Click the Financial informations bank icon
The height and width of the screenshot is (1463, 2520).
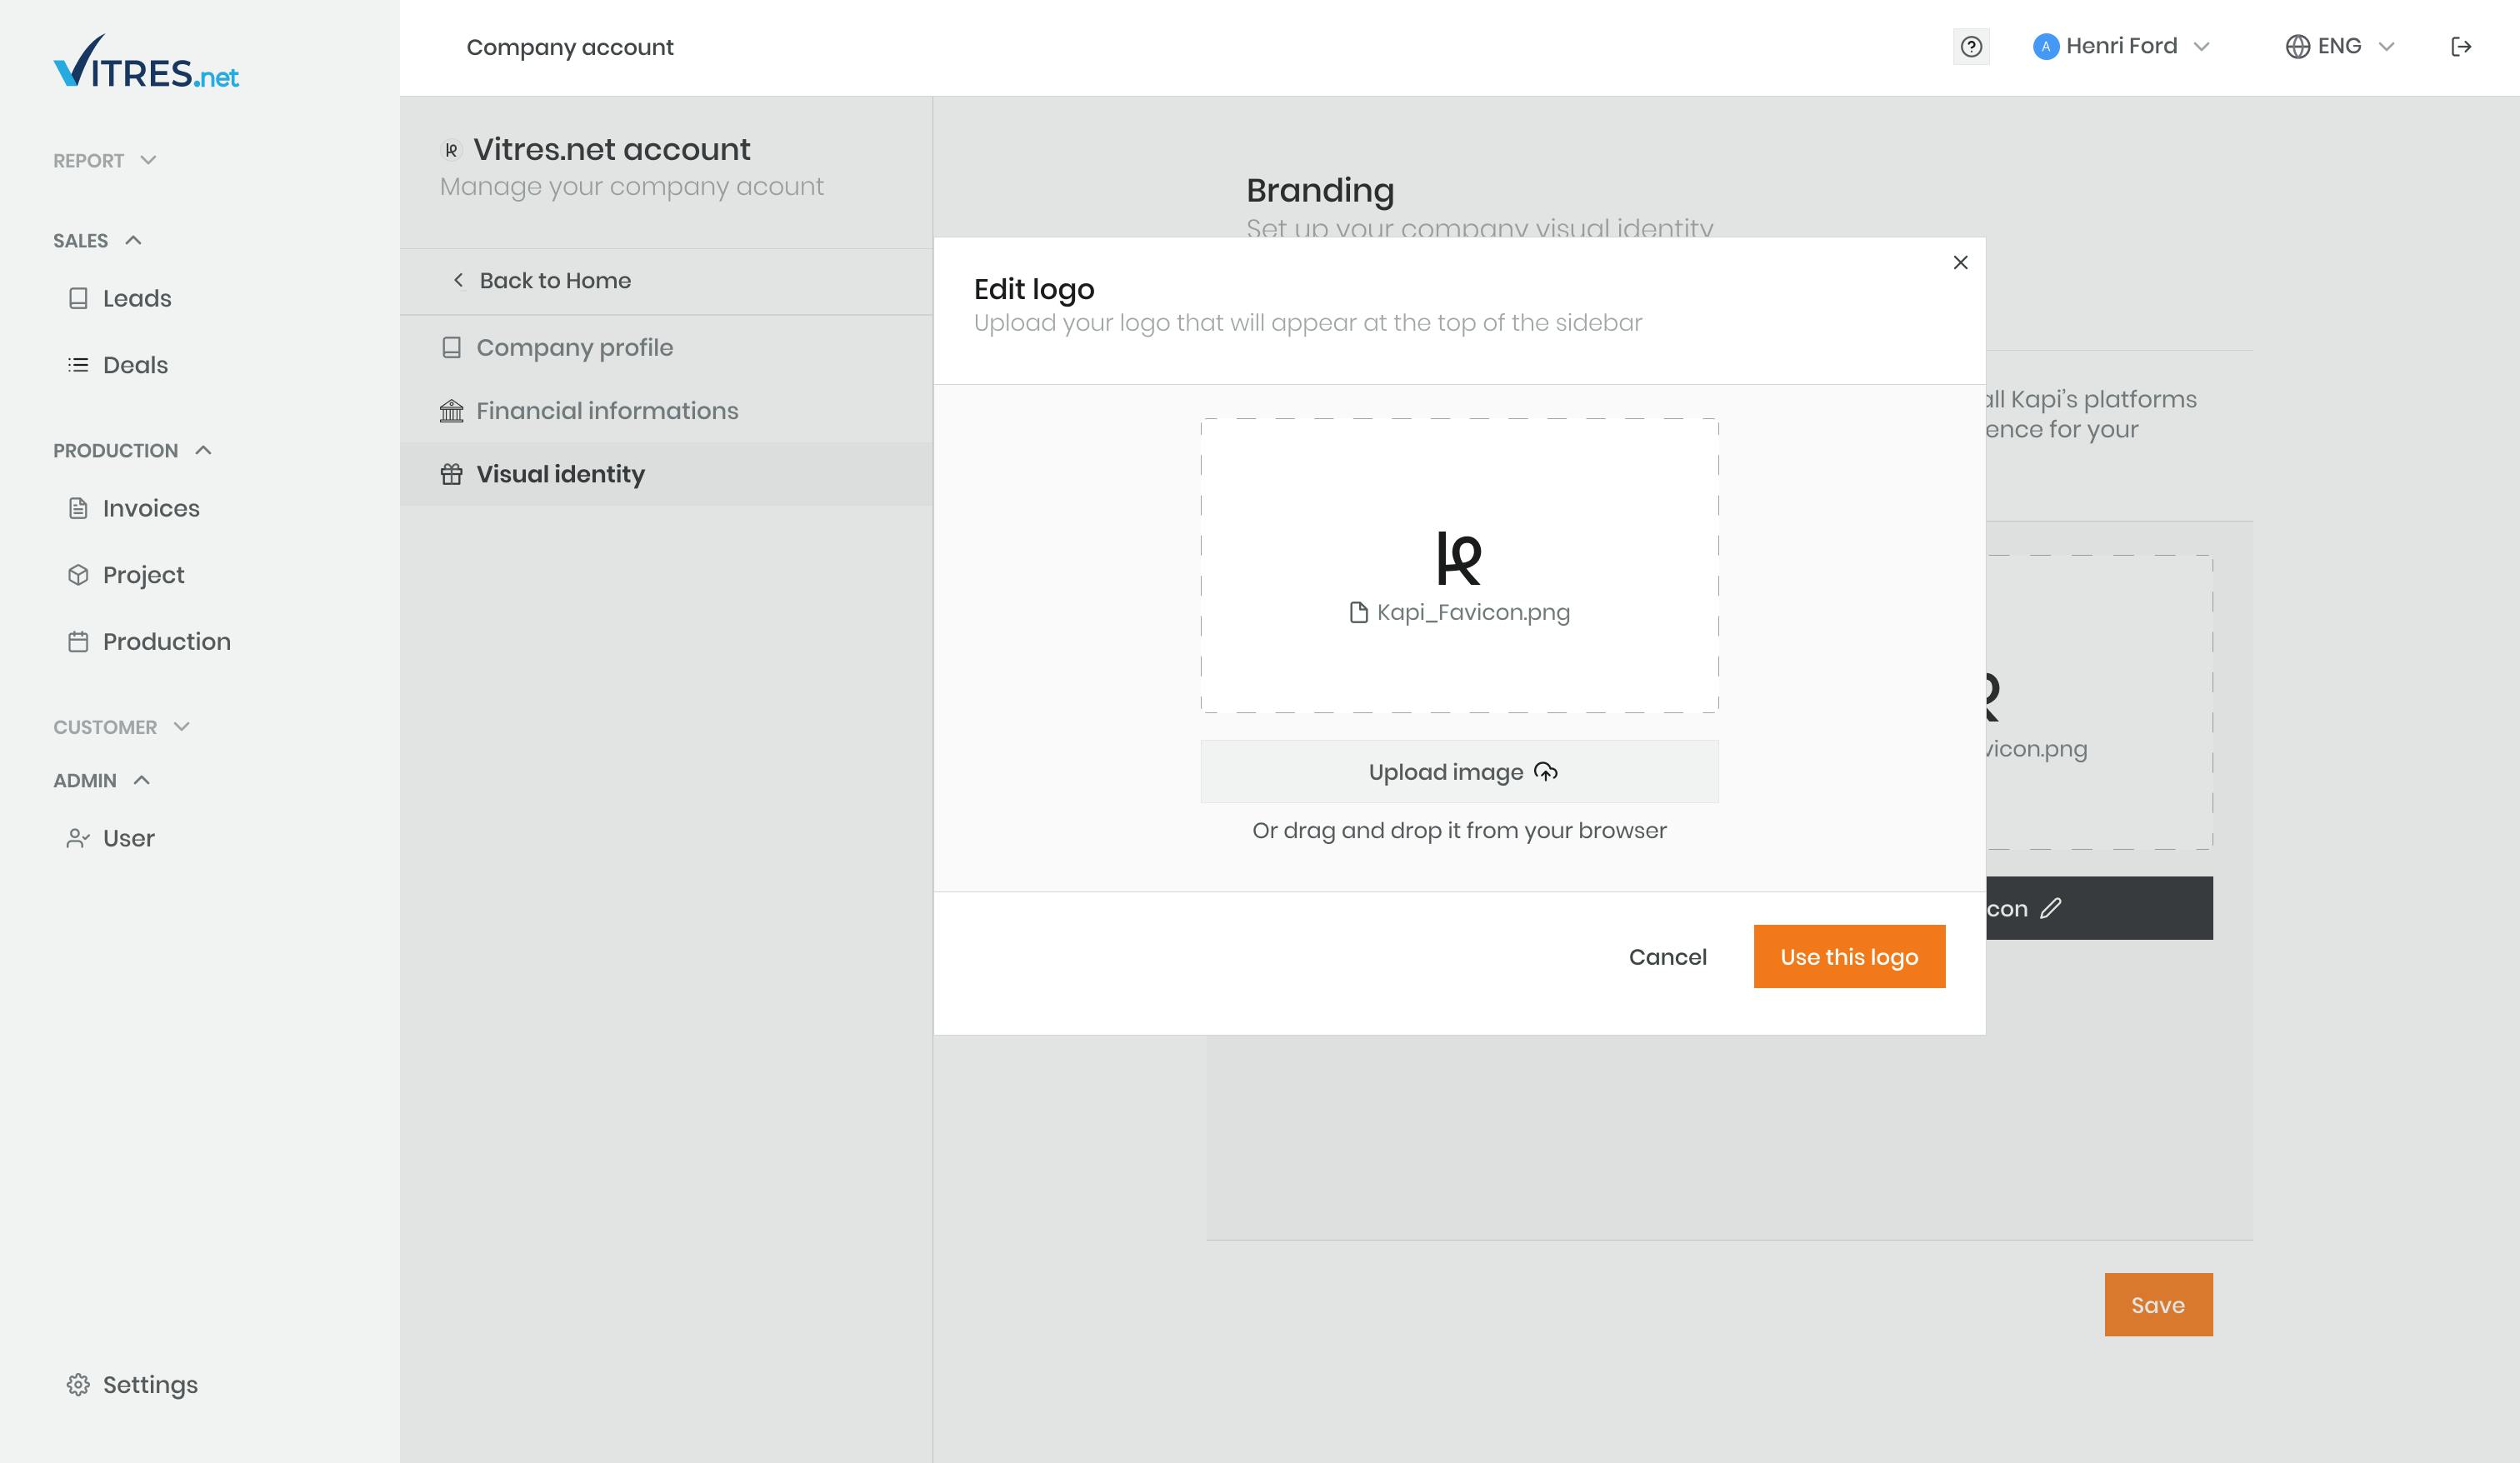click(451, 411)
